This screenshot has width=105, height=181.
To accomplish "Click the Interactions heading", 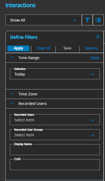I will tap(20, 5).
